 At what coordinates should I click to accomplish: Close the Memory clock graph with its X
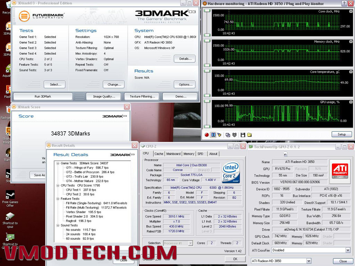(x=351, y=42)
